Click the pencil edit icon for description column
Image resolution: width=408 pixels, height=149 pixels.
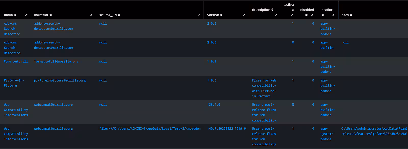coord(276,15)
